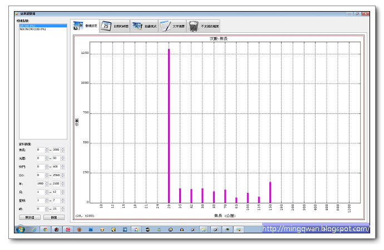Click the 焦長 minimum value field
The height and width of the screenshot is (250, 384).
tap(41, 150)
